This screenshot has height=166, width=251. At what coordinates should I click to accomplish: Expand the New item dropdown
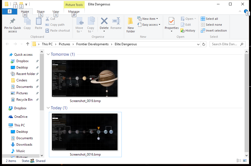click(x=157, y=19)
